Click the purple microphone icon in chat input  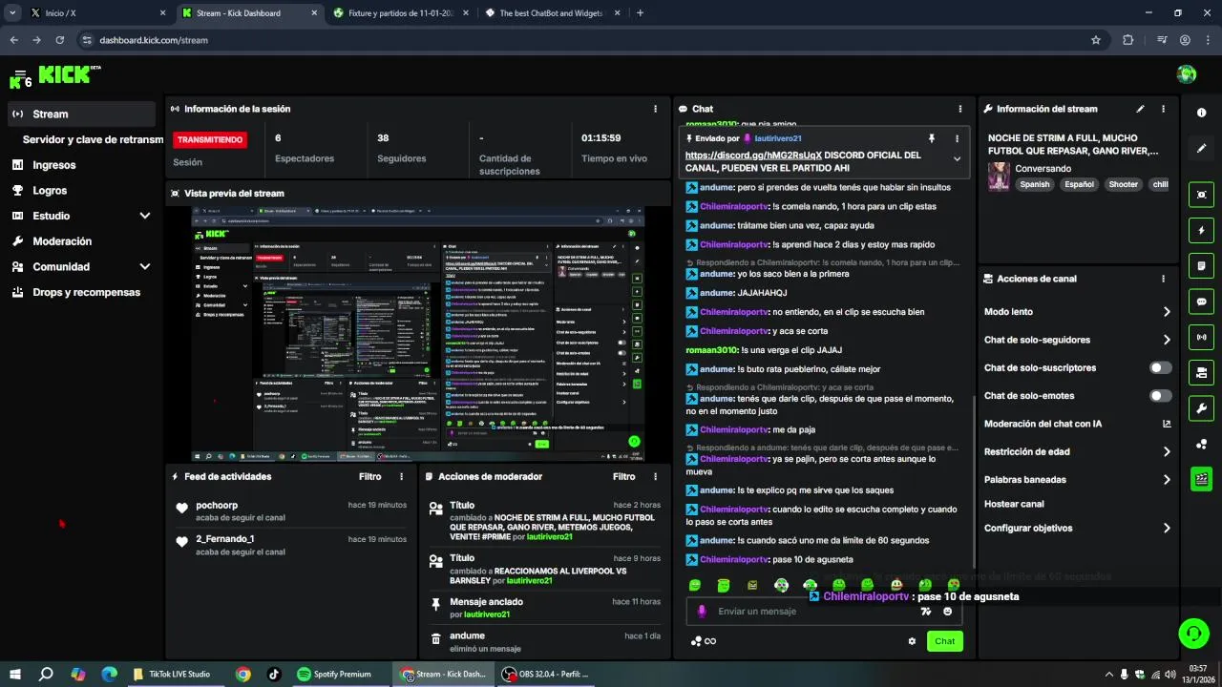702,612
